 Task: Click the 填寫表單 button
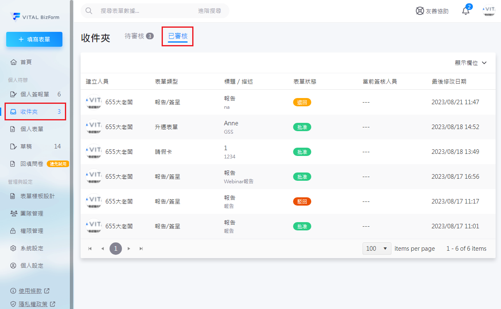coord(34,39)
